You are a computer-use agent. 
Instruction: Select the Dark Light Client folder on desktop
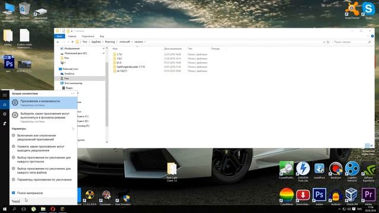pos(172,172)
